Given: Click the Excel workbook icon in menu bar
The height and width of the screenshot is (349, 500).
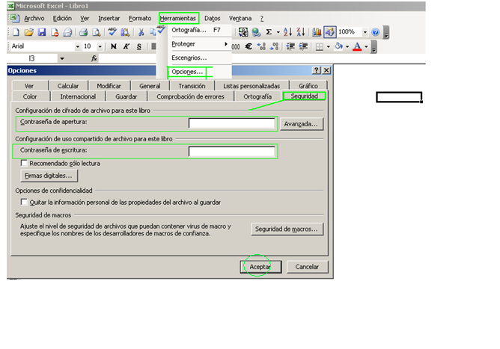Looking at the screenshot, I should pos(14,18).
